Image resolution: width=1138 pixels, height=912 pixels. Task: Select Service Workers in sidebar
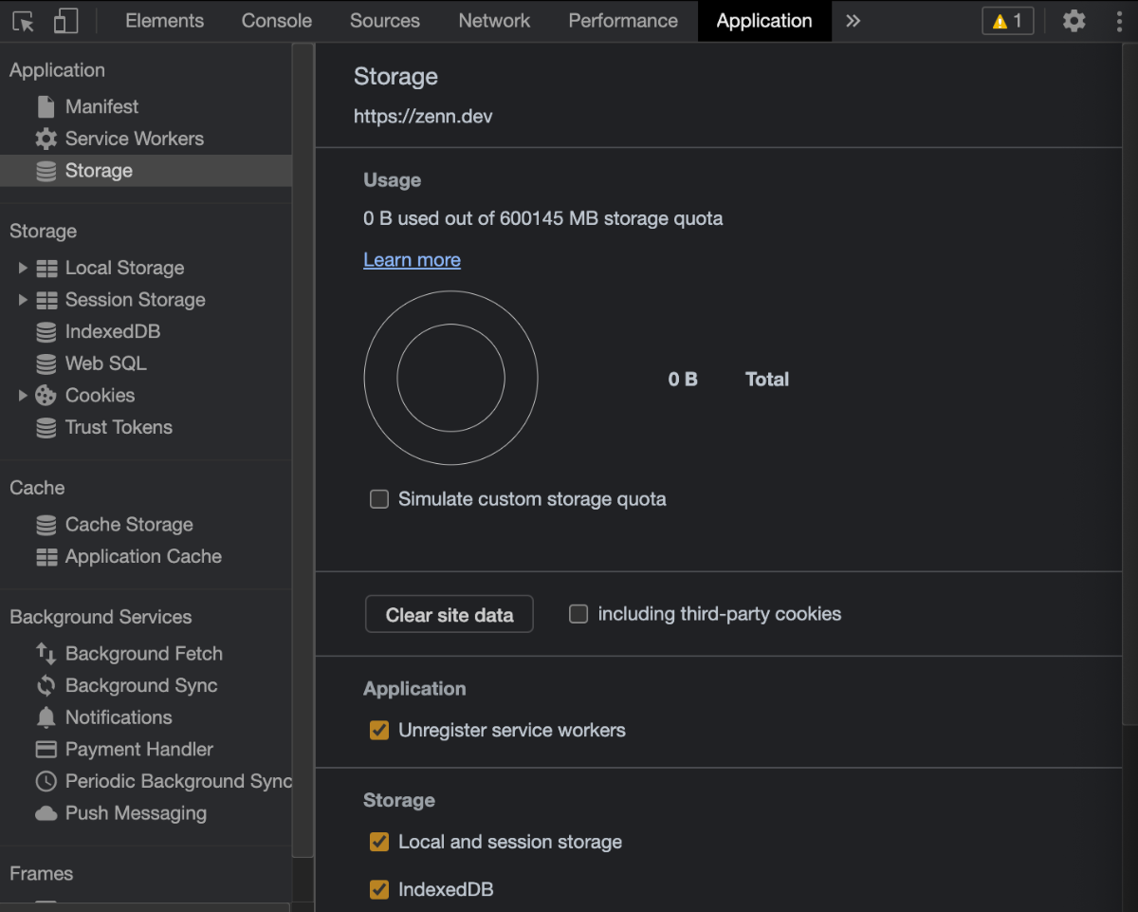134,139
